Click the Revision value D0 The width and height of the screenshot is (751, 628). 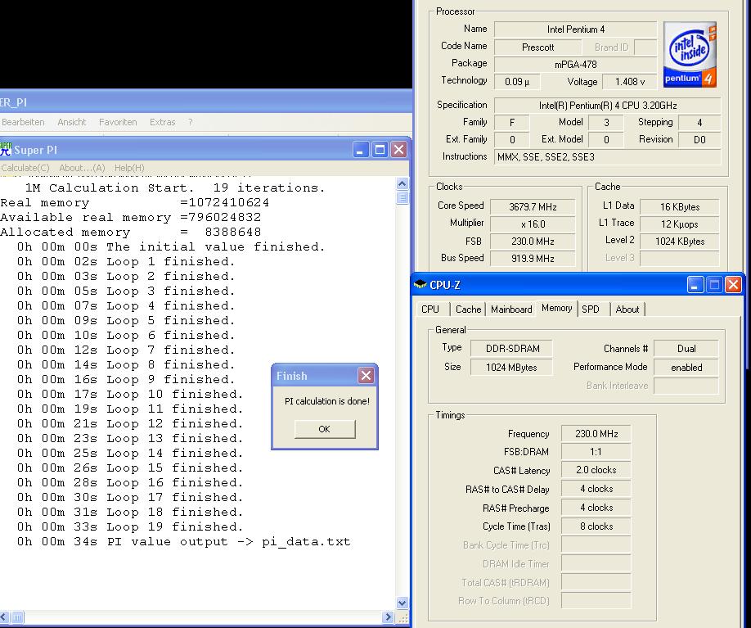[699, 140]
